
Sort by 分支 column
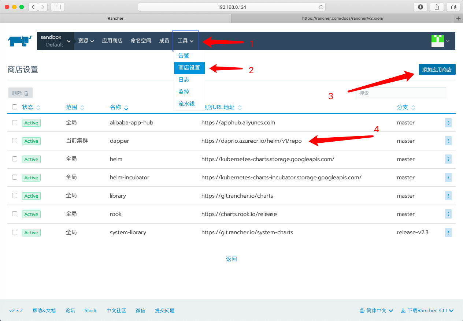coord(406,107)
